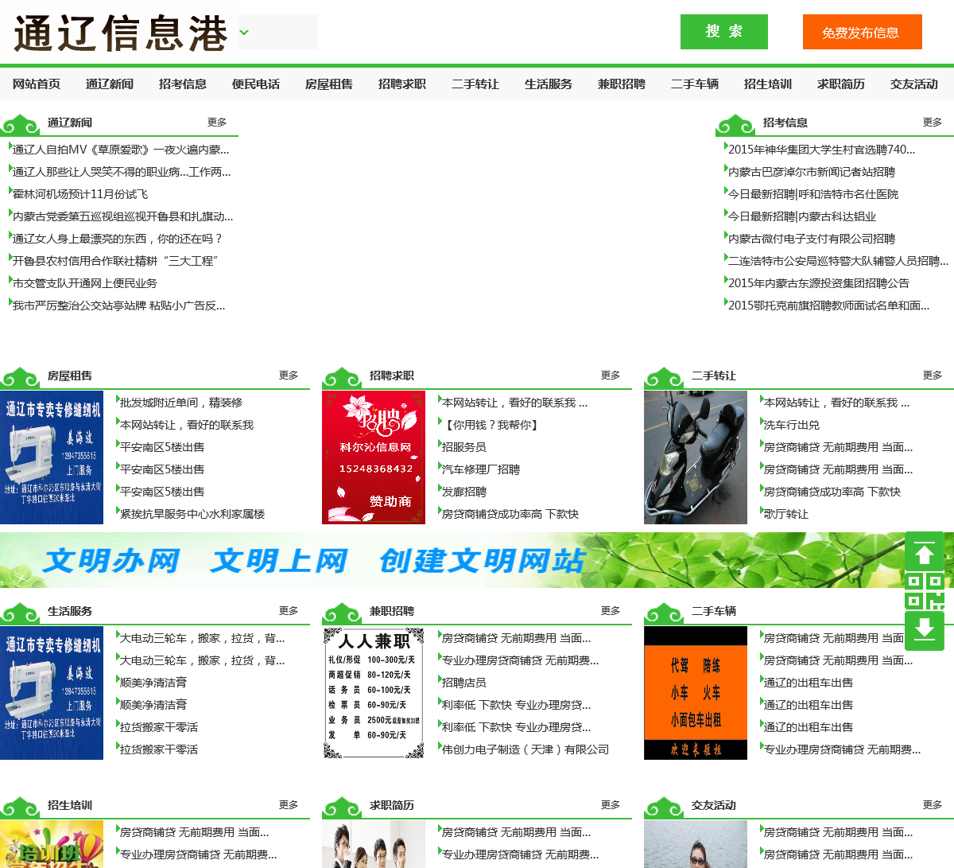The width and height of the screenshot is (954, 868).
Task: Click 更多 in the 生活服务 section
Action: click(x=289, y=610)
